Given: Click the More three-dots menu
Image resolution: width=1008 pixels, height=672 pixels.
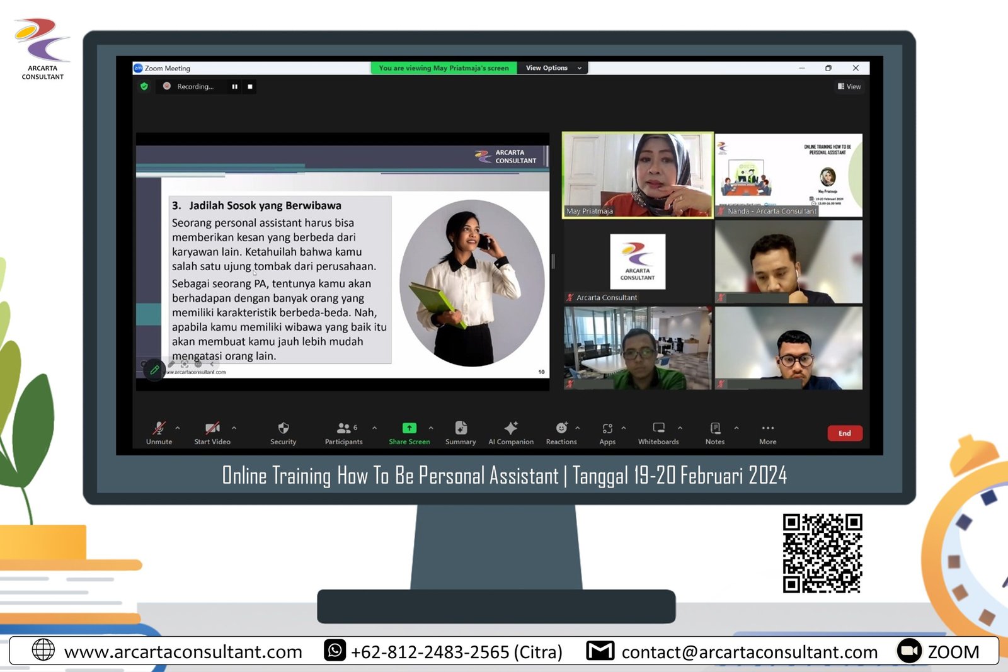Looking at the screenshot, I should click(x=767, y=429).
